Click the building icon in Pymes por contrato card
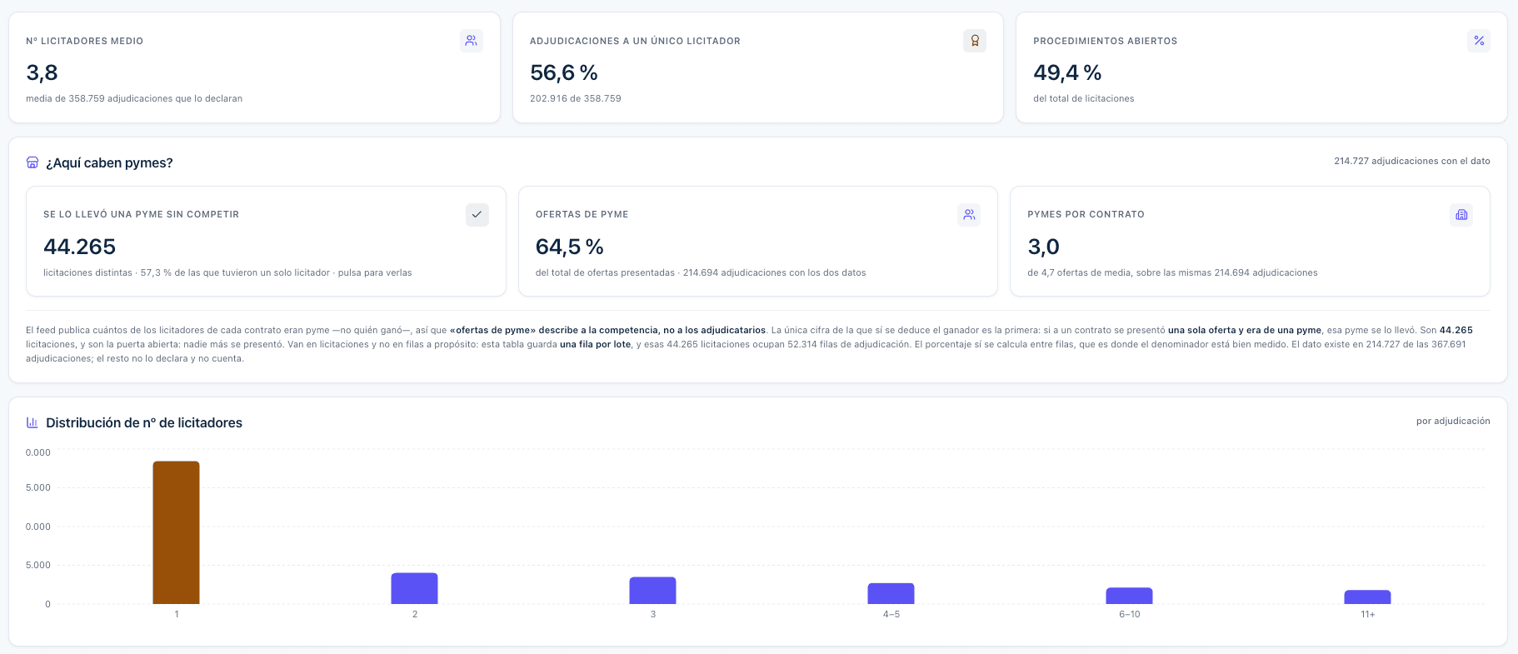This screenshot has height=654, width=1518. (x=1461, y=214)
